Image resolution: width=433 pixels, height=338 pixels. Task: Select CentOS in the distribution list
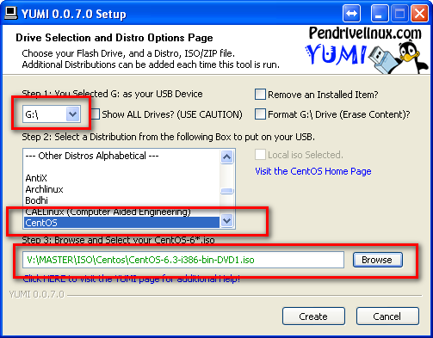coord(121,223)
